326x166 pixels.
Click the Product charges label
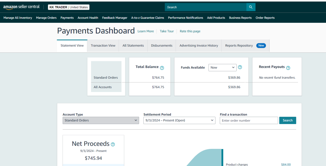coord(237,164)
